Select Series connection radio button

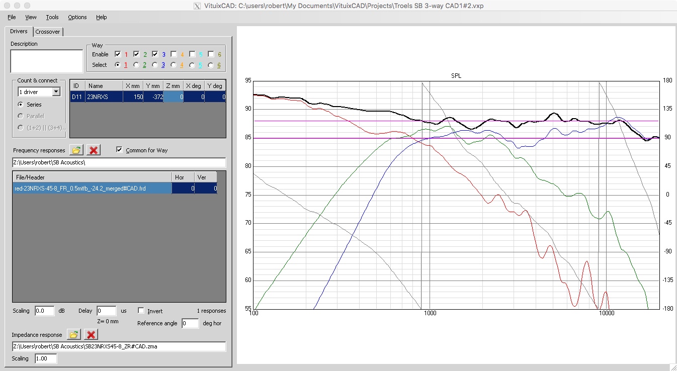coord(21,105)
